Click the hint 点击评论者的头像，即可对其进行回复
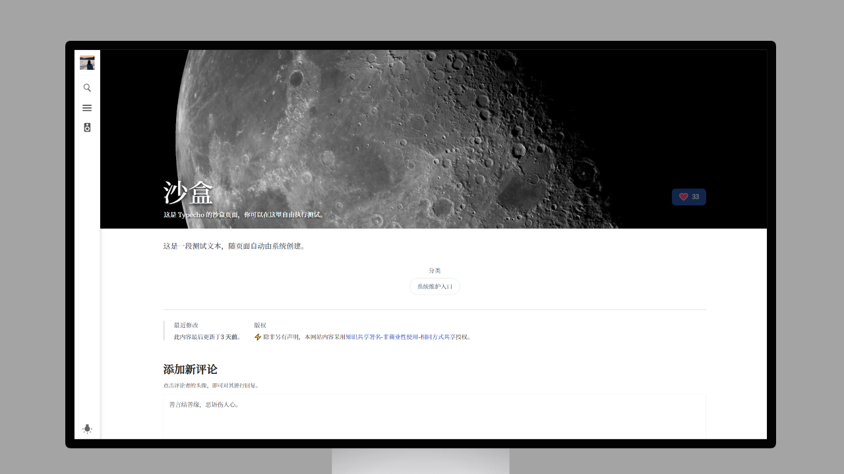The width and height of the screenshot is (844, 474). [211, 386]
